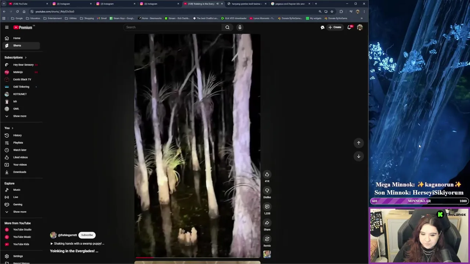Like the short with thumbs up
Image resolution: width=470 pixels, height=264 pixels.
pos(267,174)
